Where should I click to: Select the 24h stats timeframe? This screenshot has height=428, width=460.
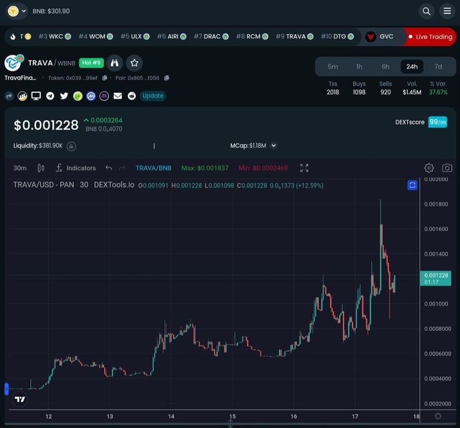point(412,67)
